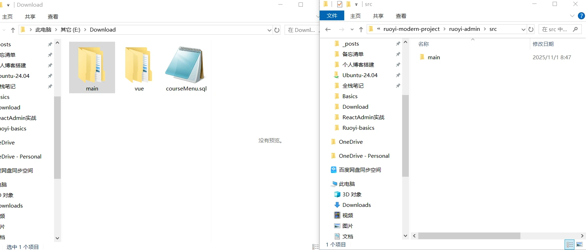Refresh the Download folder window
Image resolution: width=586 pixels, height=250 pixels.
pos(277,30)
